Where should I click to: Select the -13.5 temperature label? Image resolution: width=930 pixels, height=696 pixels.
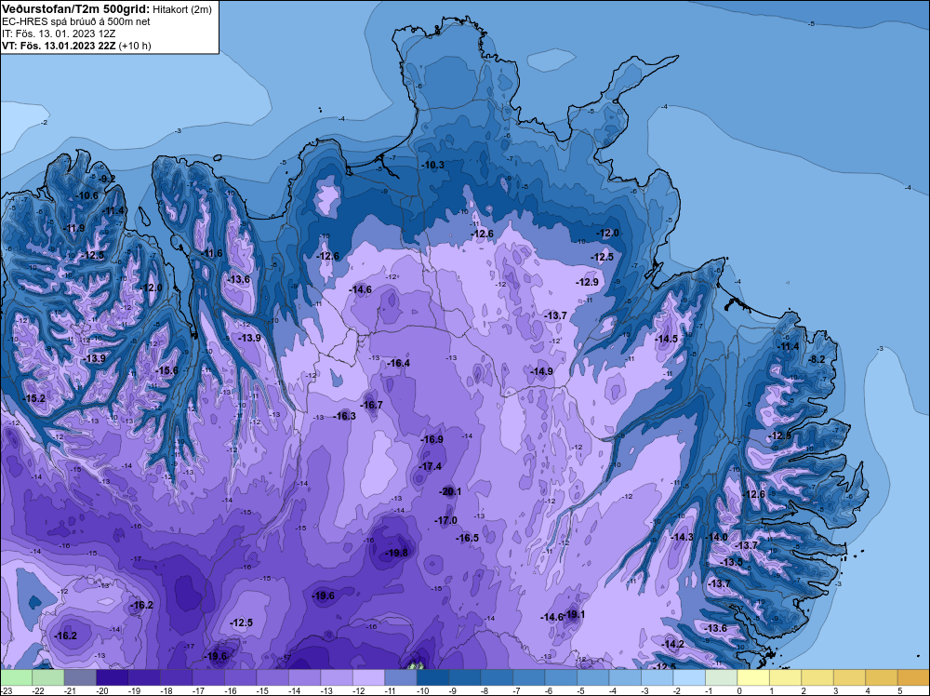732,562
